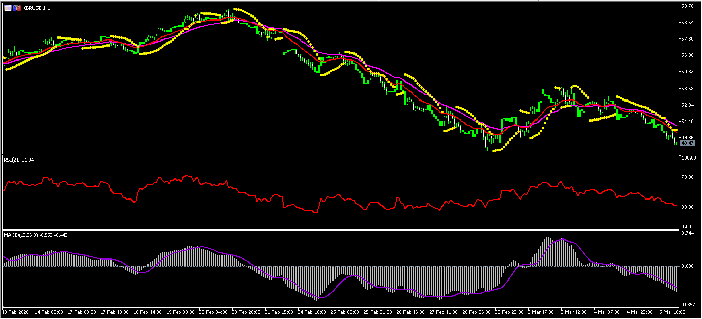Click the RSI 70.00 level value

point(688,177)
